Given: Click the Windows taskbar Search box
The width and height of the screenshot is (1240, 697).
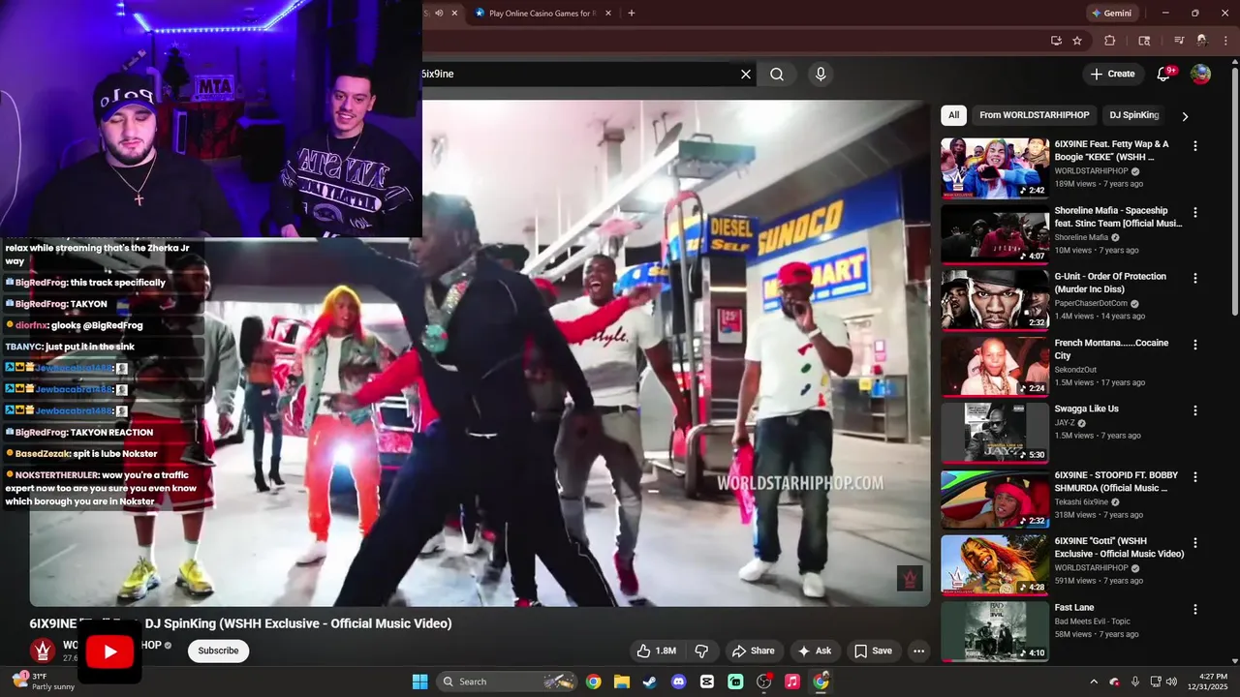Looking at the screenshot, I should click(509, 682).
